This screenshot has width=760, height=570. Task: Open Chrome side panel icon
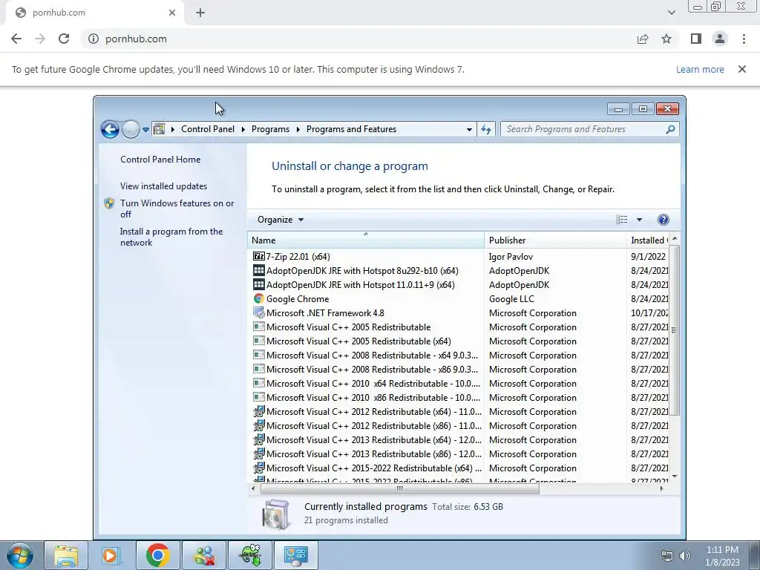[x=696, y=39]
